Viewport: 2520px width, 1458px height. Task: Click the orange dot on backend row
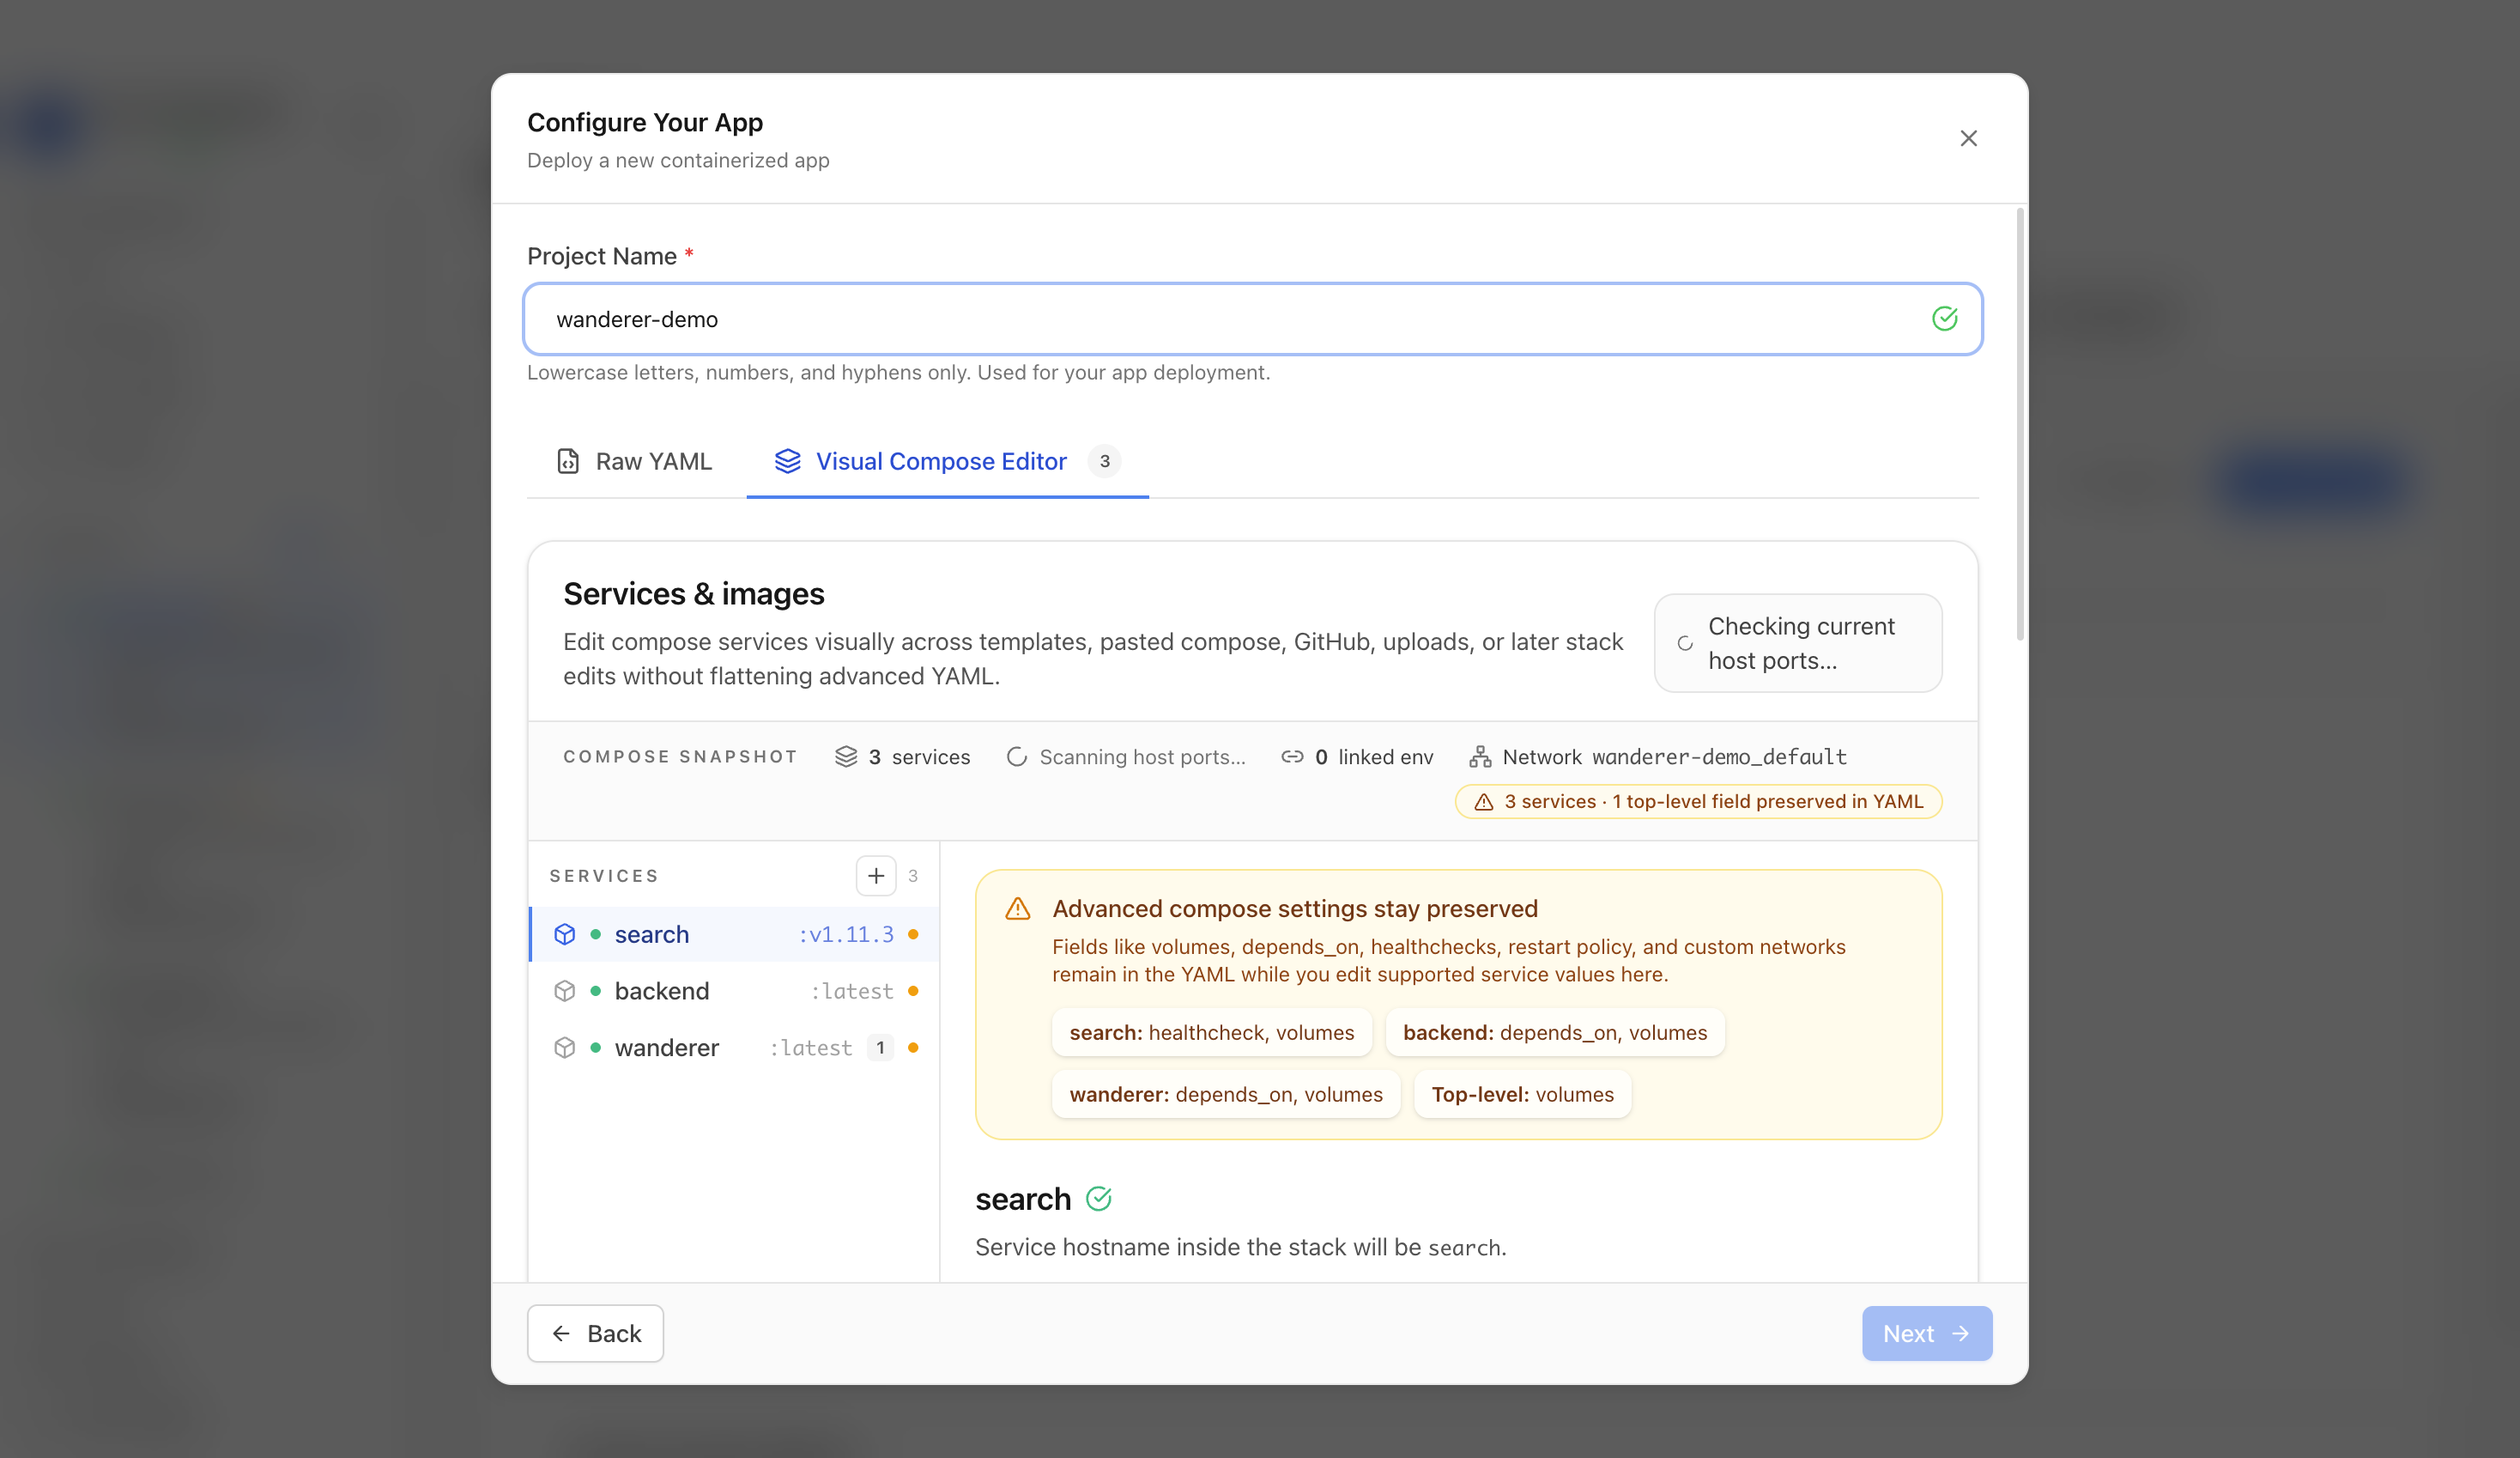coord(913,991)
